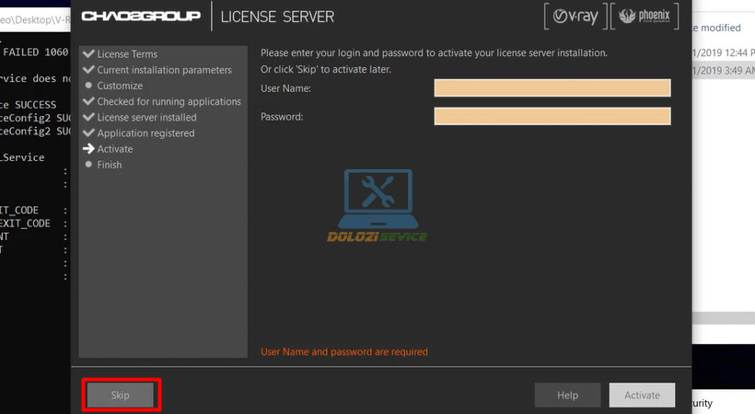The height and width of the screenshot is (414, 755).
Task: Click the Phoenix logo badge
Action: click(x=647, y=17)
